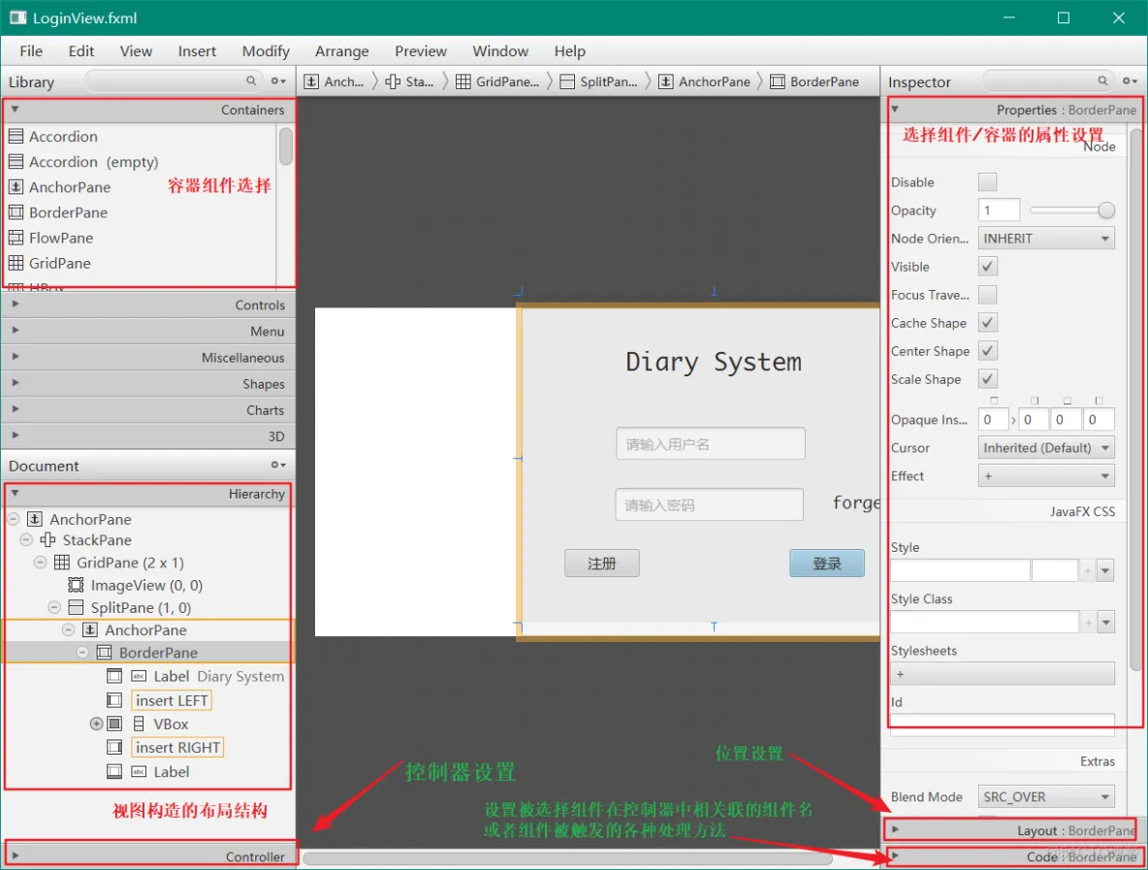This screenshot has width=1148, height=870.
Task: Open the Node Orientation INHERIT dropdown
Action: (x=1046, y=239)
